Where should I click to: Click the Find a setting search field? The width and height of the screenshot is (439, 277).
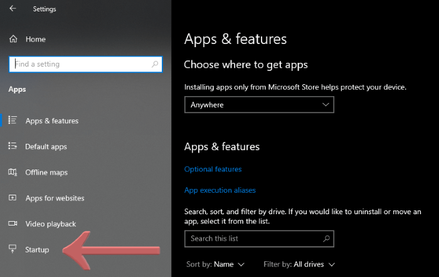pyautogui.click(x=86, y=64)
